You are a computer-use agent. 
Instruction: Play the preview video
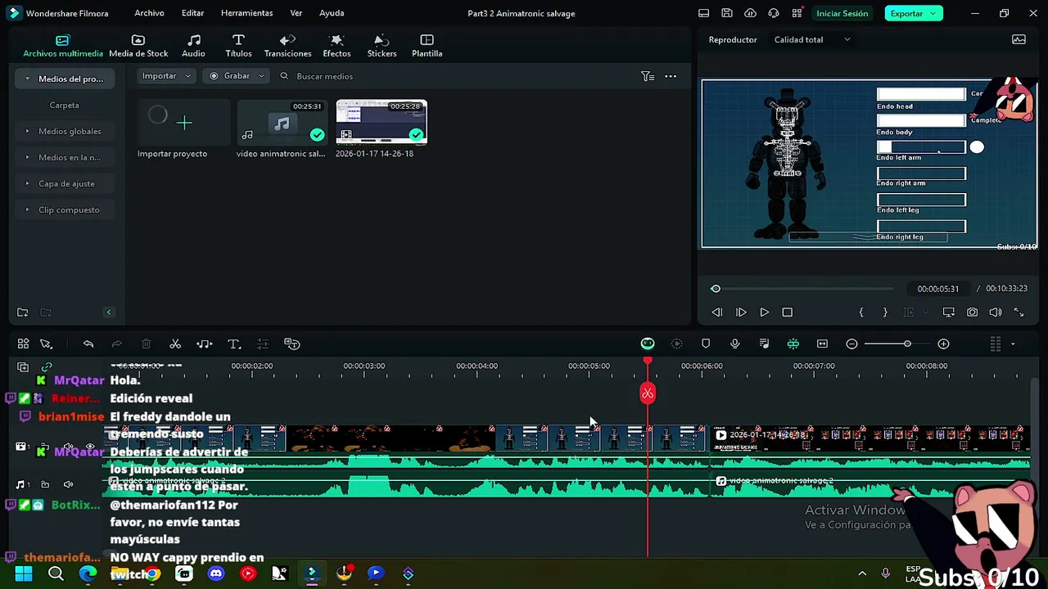point(764,312)
